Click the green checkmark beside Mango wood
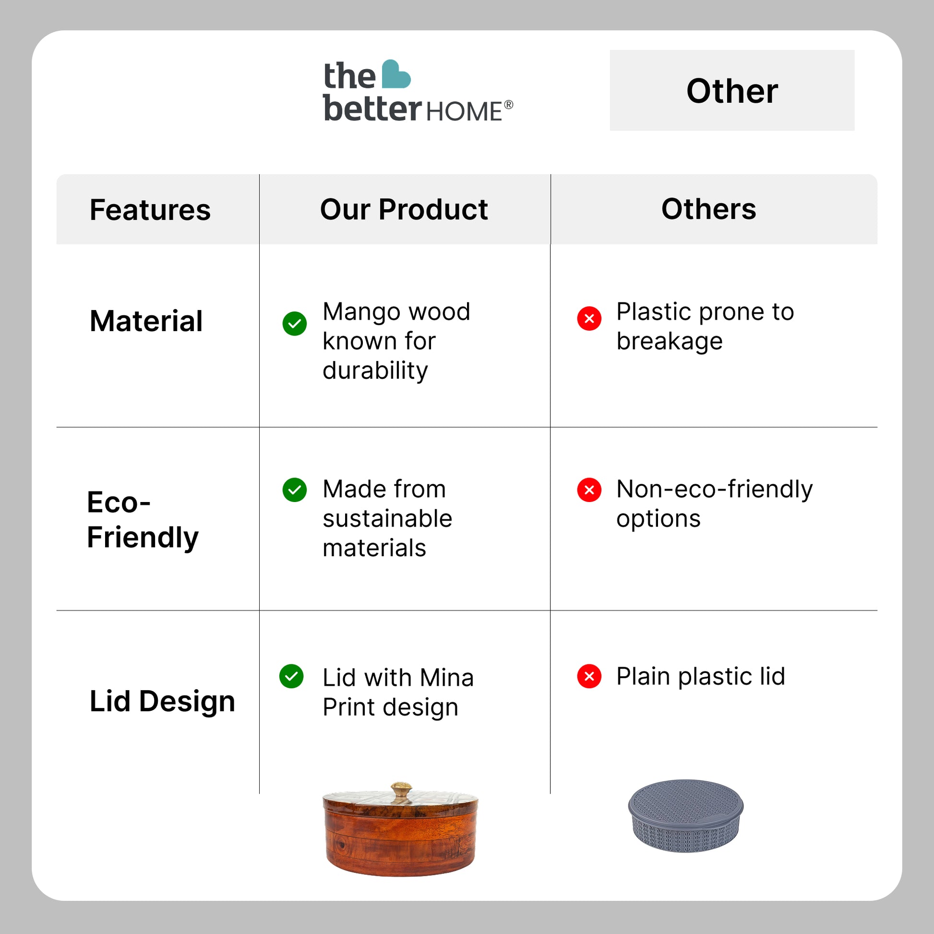The image size is (934, 934). (x=294, y=323)
